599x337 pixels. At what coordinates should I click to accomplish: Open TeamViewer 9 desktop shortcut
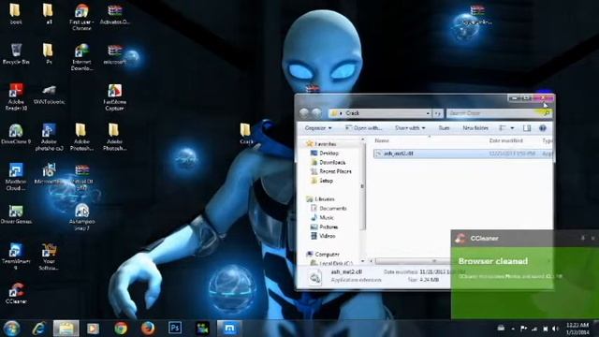pyautogui.click(x=16, y=256)
